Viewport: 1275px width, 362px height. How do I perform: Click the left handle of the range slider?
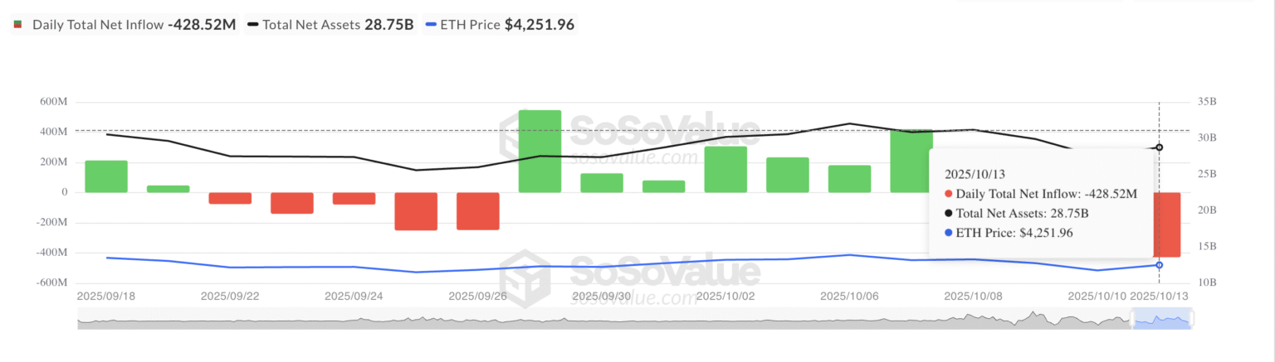(x=1133, y=318)
